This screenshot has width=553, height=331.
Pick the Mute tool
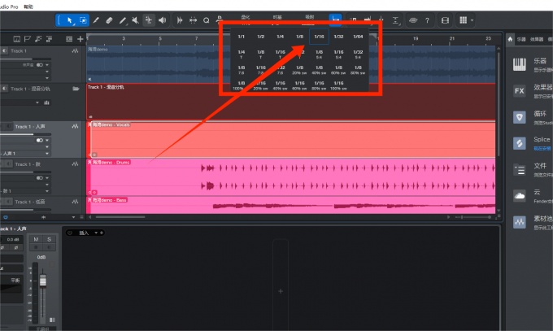(136, 20)
